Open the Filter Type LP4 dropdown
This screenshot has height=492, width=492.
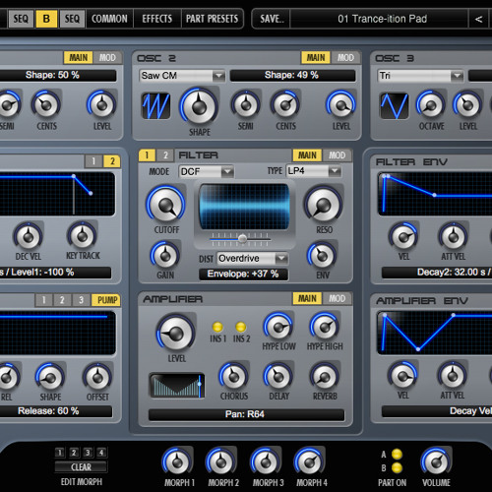[314, 171]
